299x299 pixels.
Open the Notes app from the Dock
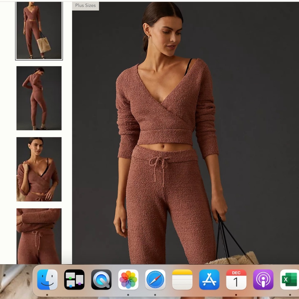[x=182, y=280]
